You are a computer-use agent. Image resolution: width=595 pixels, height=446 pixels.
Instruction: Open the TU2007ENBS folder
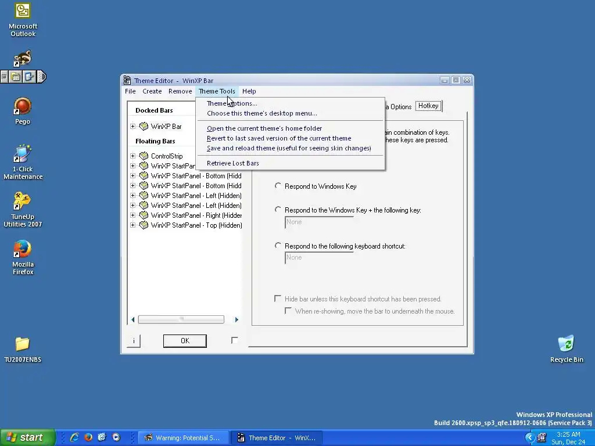click(x=23, y=350)
